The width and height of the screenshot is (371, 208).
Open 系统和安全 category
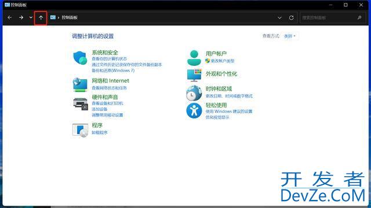(105, 53)
